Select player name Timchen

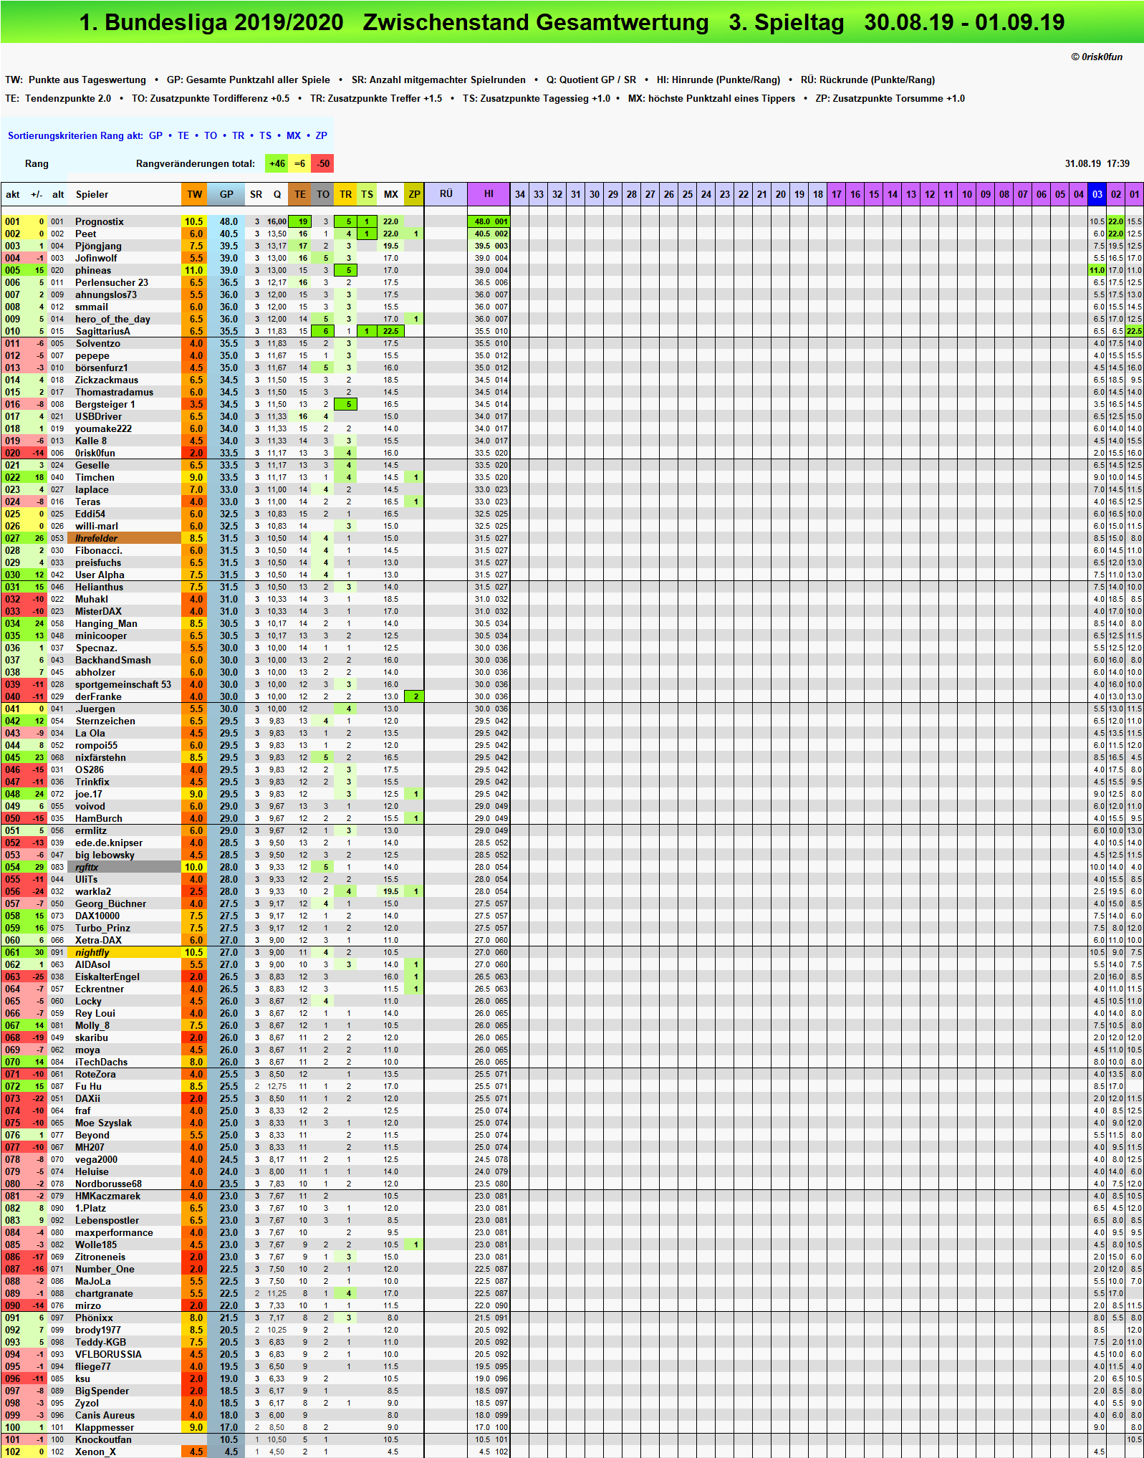click(x=95, y=477)
